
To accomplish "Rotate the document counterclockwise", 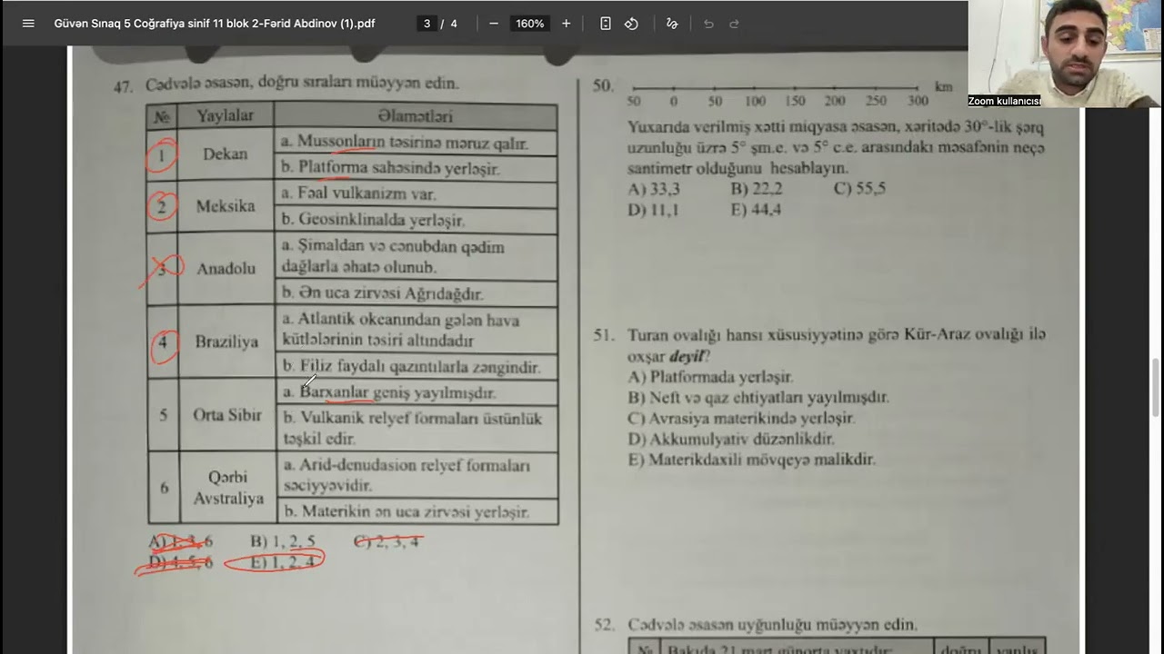I will click(631, 24).
